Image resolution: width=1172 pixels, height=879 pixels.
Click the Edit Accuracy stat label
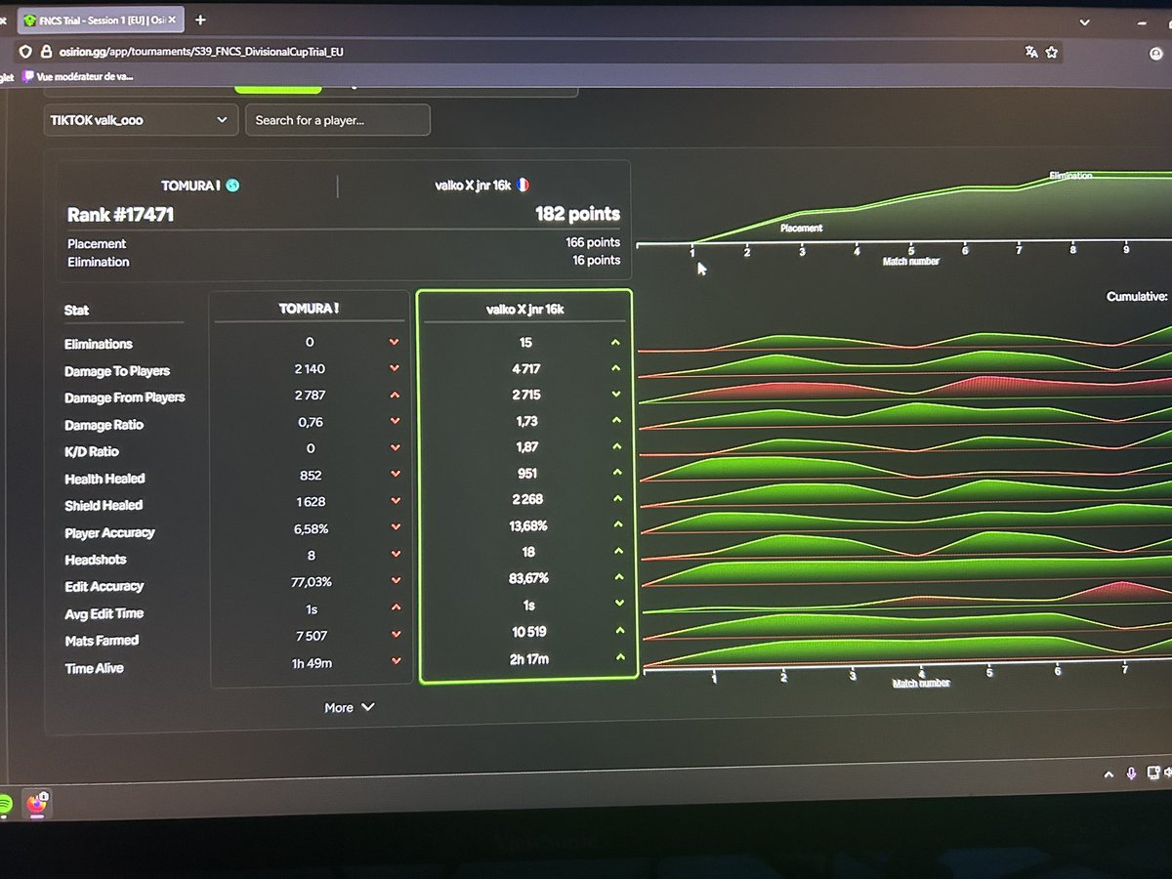click(x=104, y=586)
